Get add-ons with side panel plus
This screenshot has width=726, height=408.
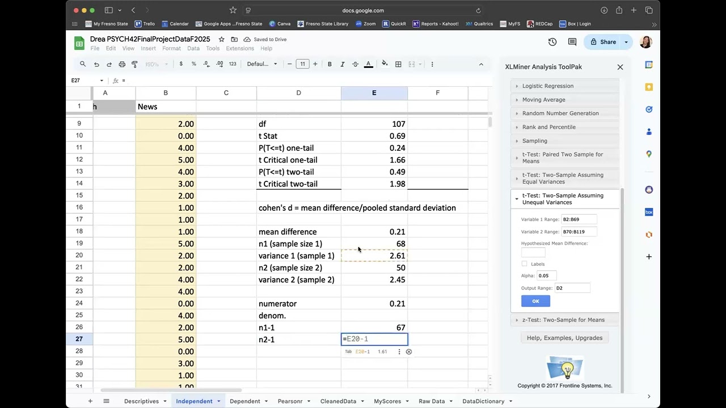(649, 257)
